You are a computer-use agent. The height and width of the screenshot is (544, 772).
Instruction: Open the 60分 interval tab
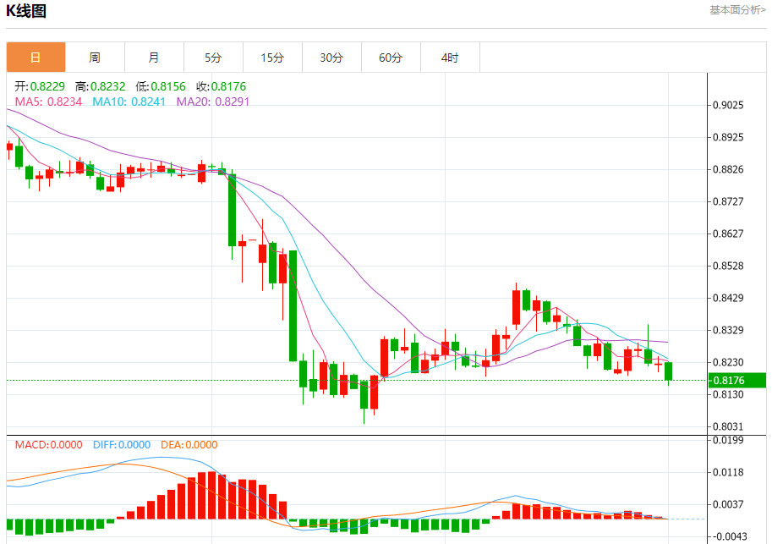pos(391,58)
